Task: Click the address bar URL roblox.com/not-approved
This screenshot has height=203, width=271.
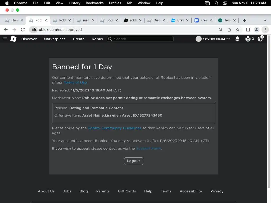Action: click(60, 30)
